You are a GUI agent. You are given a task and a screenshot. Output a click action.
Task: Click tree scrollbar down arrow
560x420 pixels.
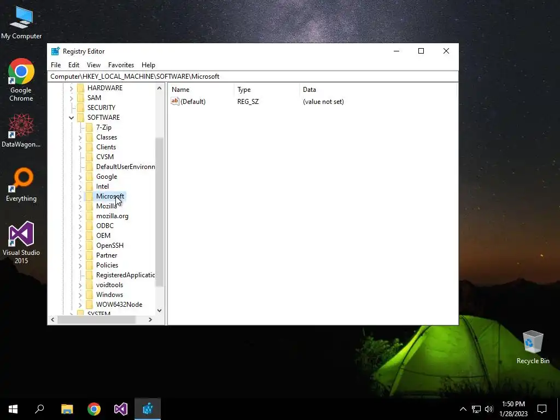click(x=159, y=311)
